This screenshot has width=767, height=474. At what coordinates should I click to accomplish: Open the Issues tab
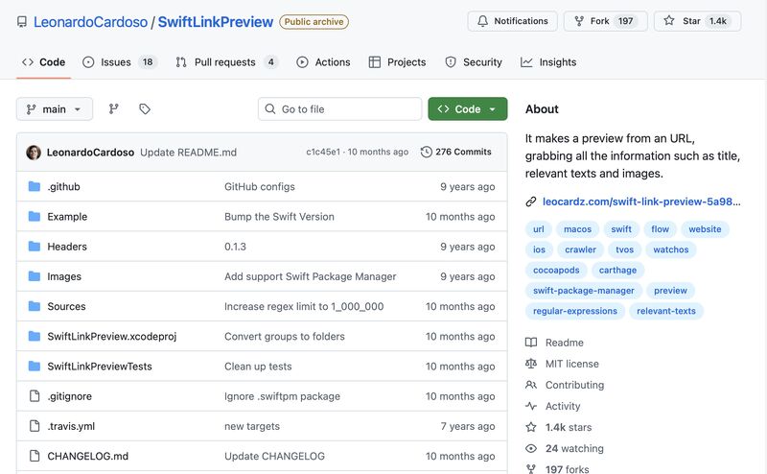119,62
